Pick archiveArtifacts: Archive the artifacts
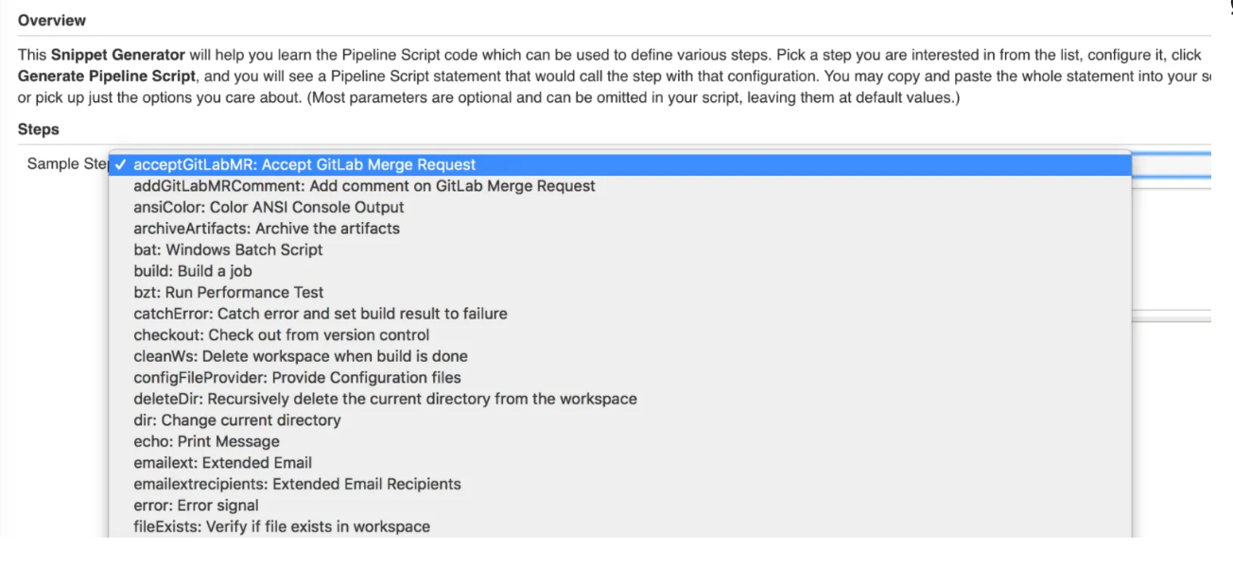Image resolution: width=1233 pixels, height=565 pixels. 267,229
